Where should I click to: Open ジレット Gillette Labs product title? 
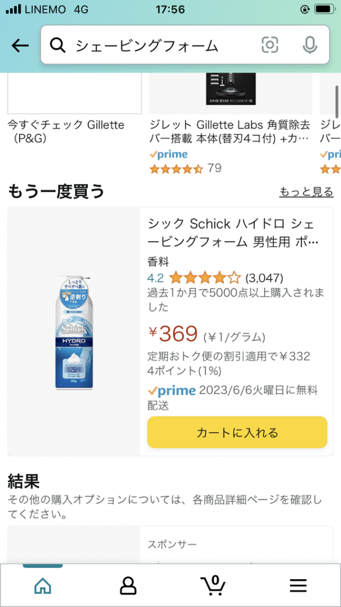(x=230, y=132)
